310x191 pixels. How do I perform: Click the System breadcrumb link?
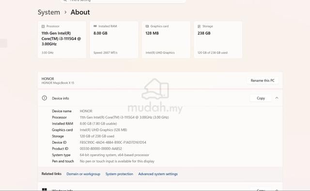pos(49,12)
